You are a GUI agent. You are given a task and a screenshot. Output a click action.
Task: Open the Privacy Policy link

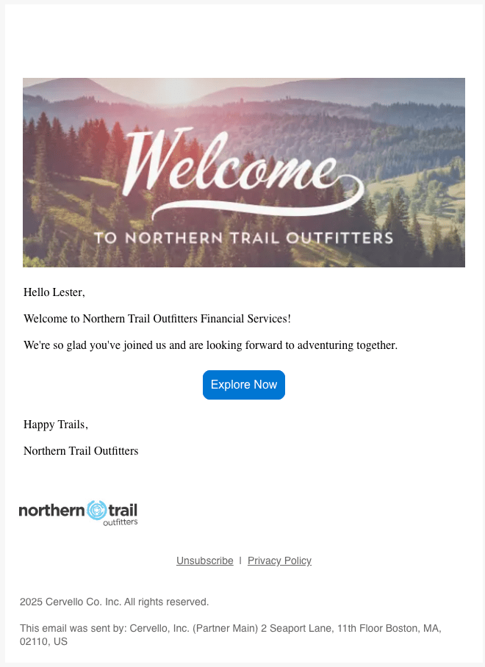pyautogui.click(x=279, y=560)
